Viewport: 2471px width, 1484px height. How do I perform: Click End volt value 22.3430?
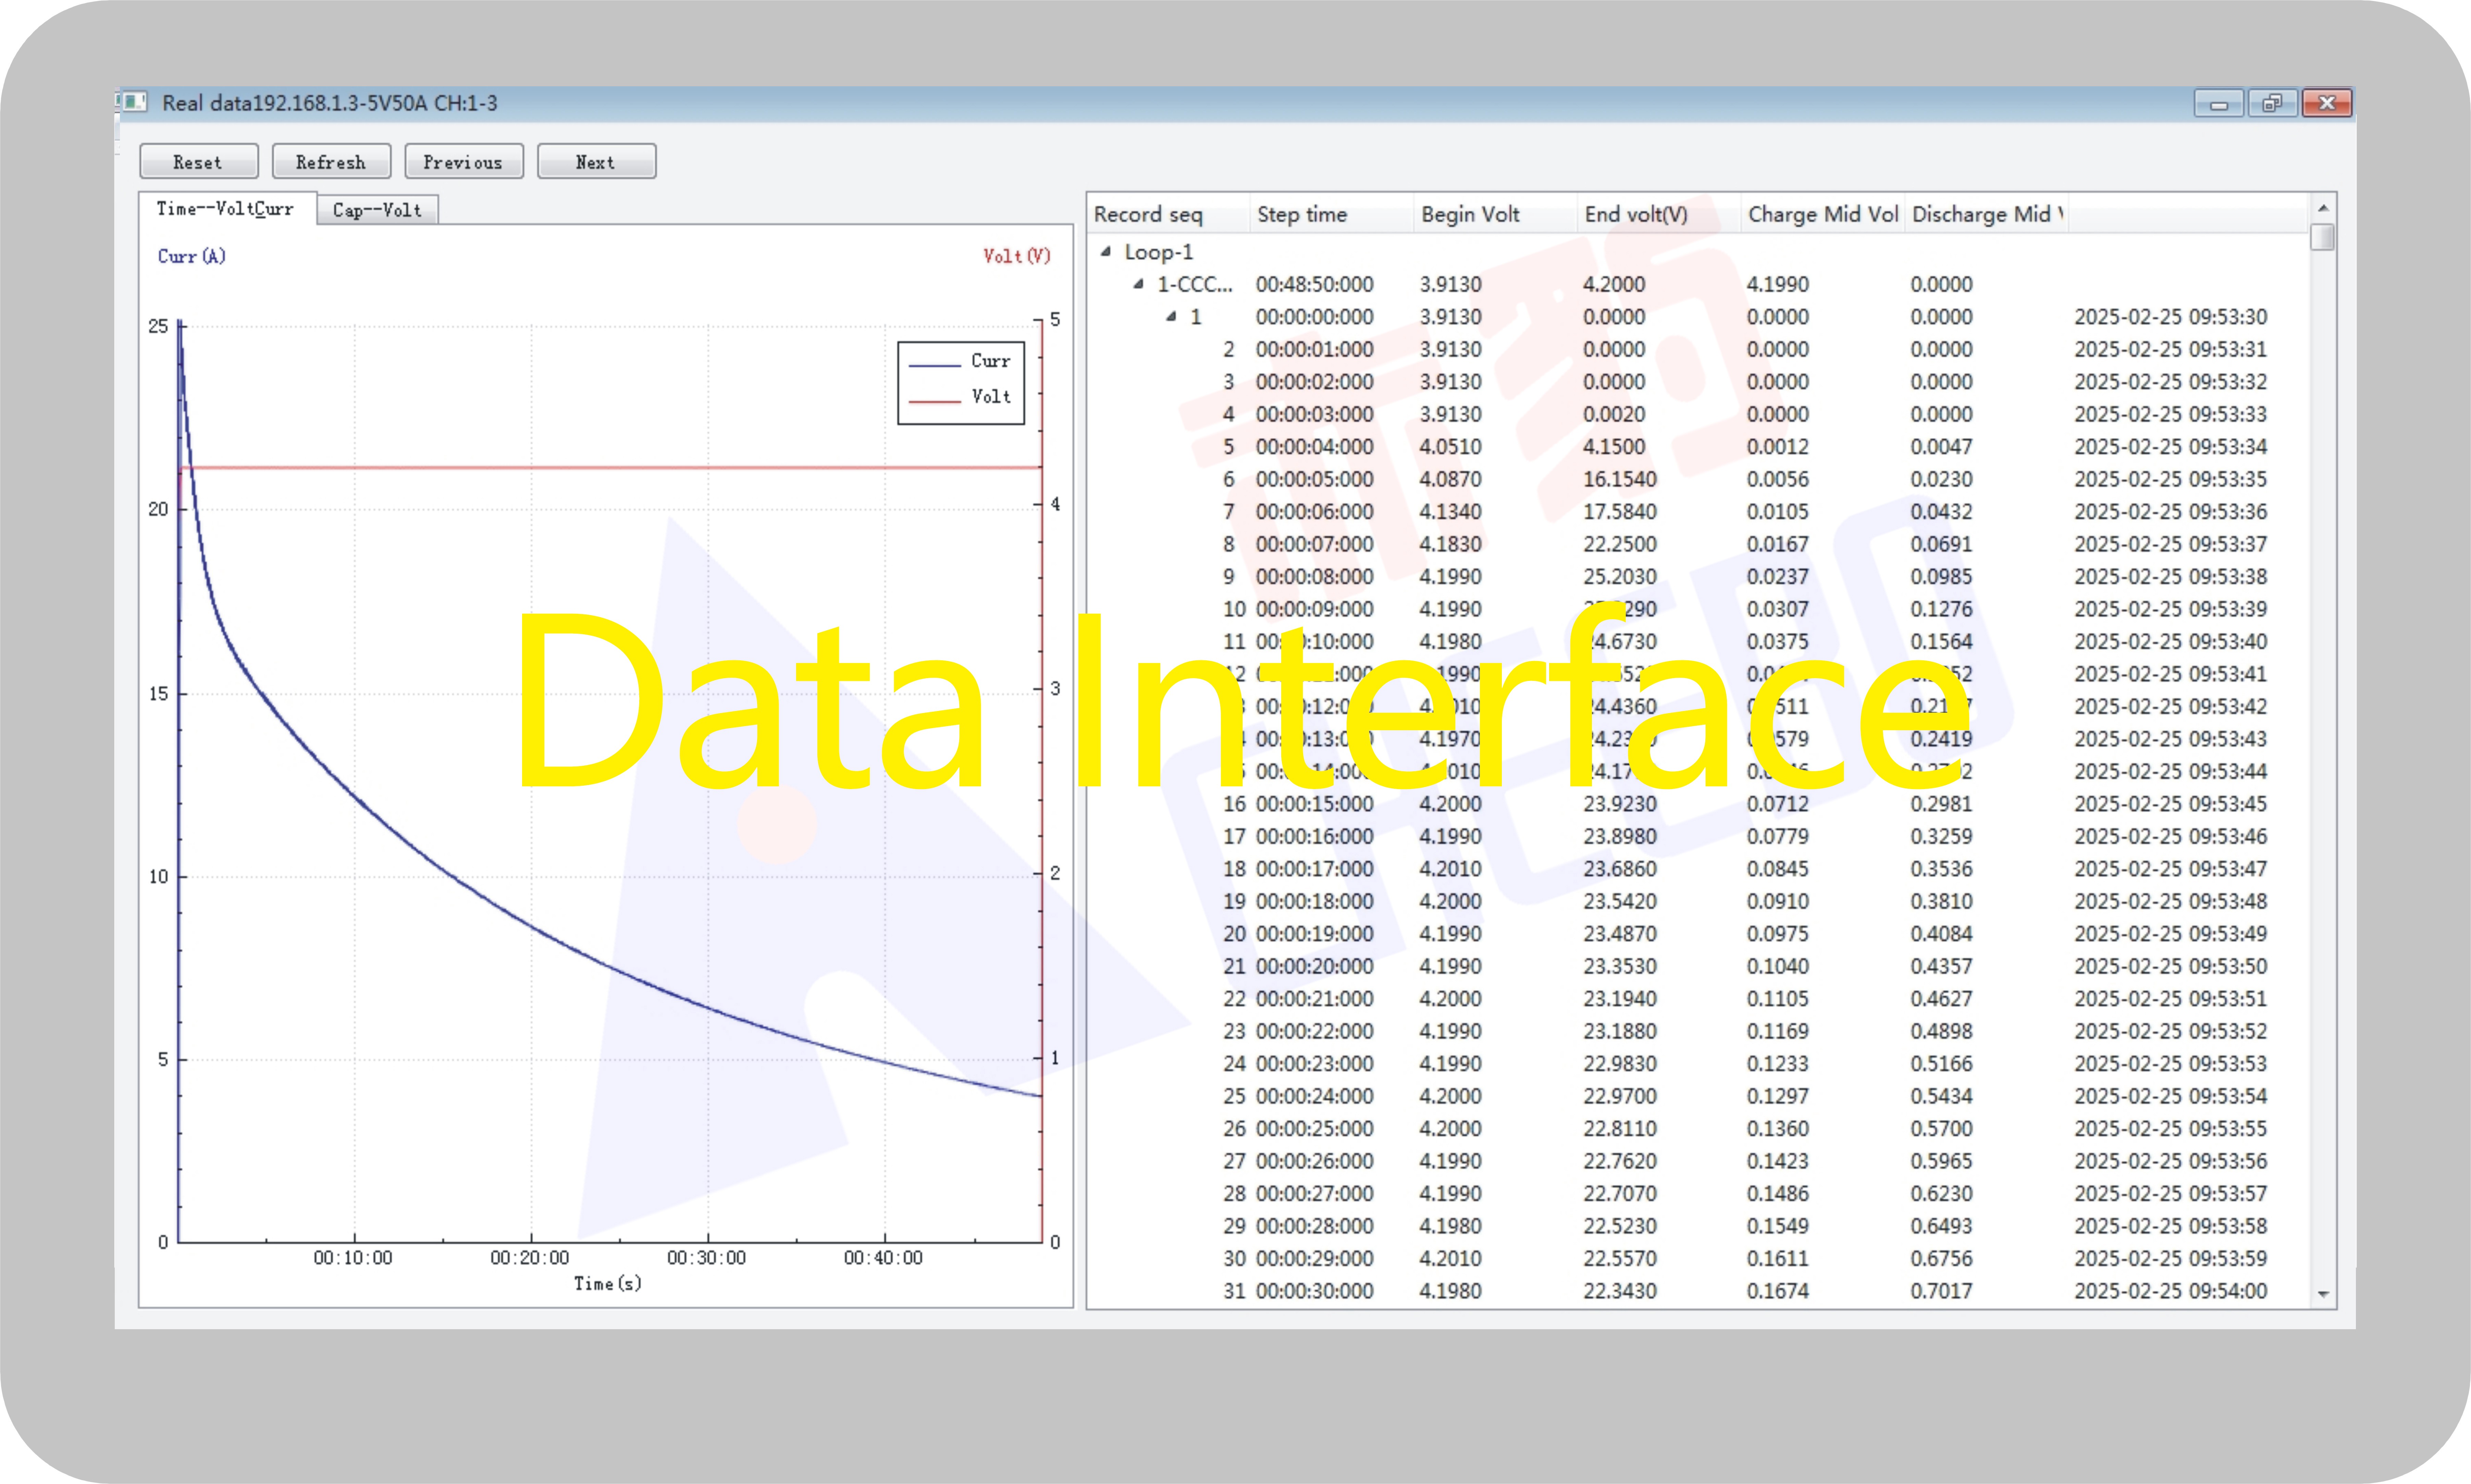coord(1620,1291)
